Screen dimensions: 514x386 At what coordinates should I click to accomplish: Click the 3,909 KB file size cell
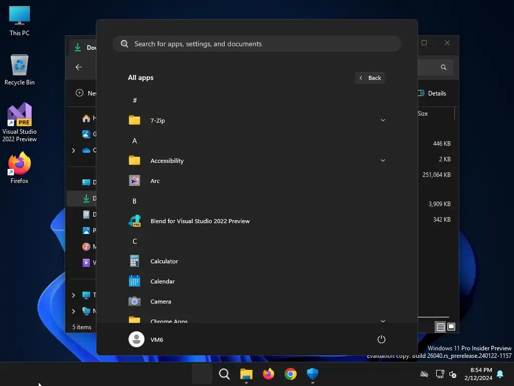click(x=439, y=204)
